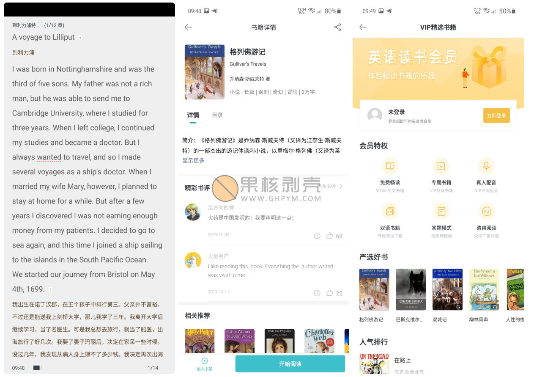Viewport: 534px width, 377px height.
Task: Open more reviews via the 更多书评 chevron
Action: [341, 186]
